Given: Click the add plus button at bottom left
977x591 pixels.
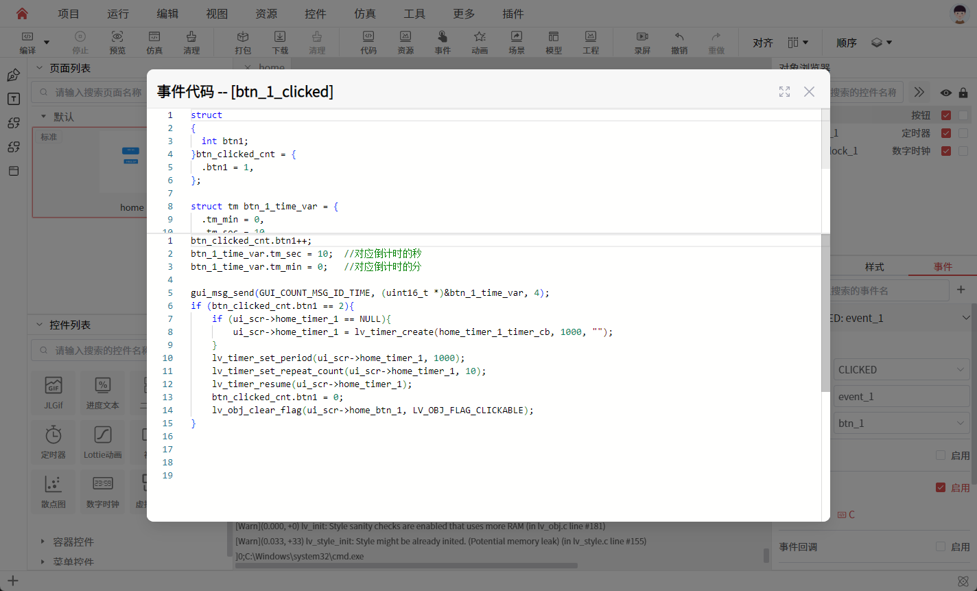Looking at the screenshot, I should tap(12, 581).
